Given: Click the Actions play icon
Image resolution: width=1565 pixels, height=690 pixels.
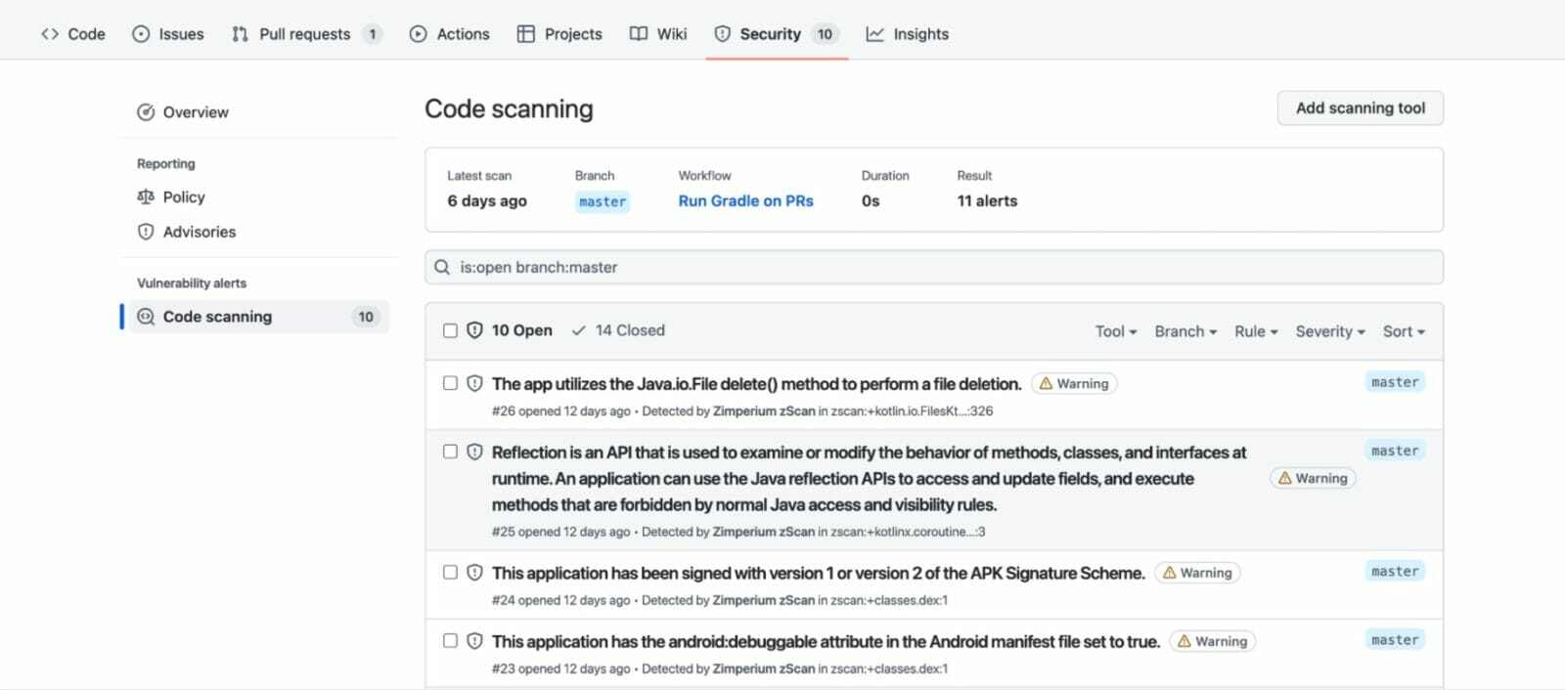Looking at the screenshot, I should 418,34.
